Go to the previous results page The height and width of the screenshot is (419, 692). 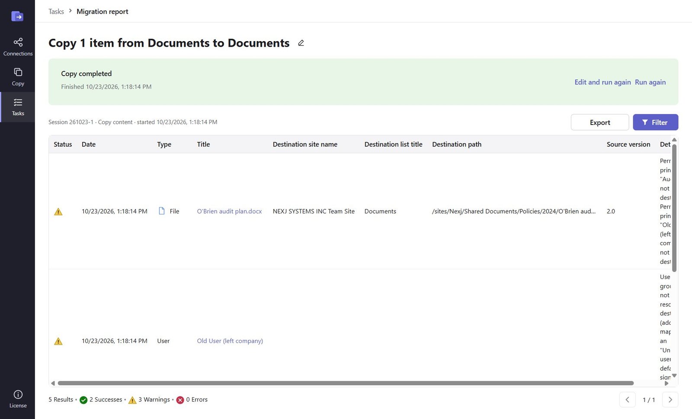coord(627,400)
